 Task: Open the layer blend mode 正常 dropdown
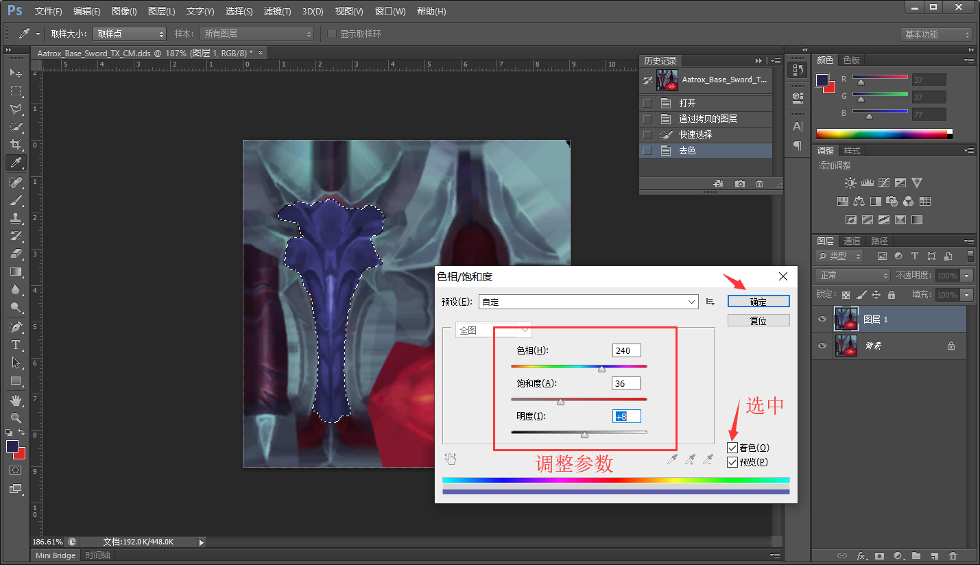click(x=852, y=275)
